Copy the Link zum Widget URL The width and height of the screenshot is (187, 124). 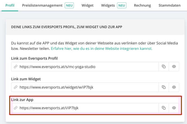(x=164, y=87)
